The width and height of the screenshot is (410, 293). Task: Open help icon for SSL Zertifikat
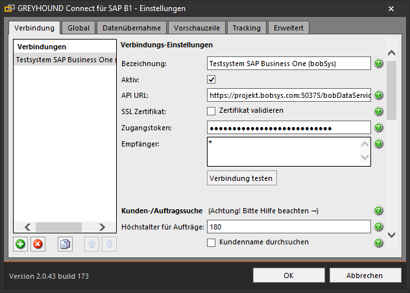pos(378,111)
